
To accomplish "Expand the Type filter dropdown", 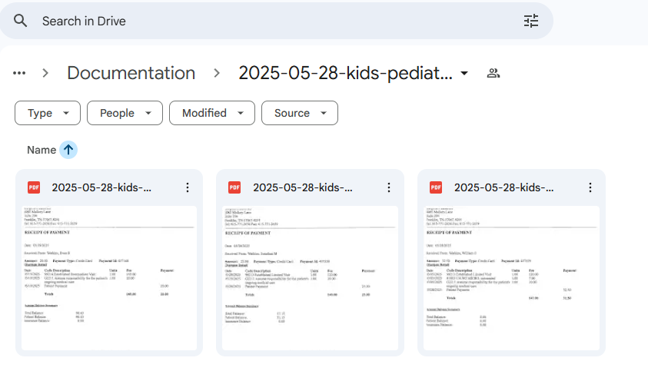I will (47, 113).
